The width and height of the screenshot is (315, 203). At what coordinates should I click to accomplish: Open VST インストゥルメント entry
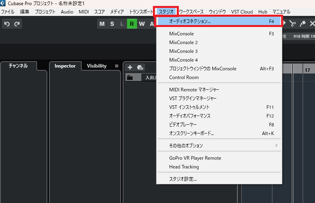219,107
